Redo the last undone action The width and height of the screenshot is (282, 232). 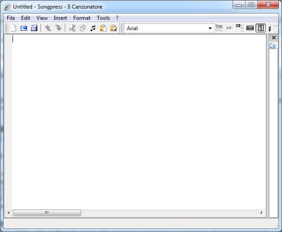point(58,28)
